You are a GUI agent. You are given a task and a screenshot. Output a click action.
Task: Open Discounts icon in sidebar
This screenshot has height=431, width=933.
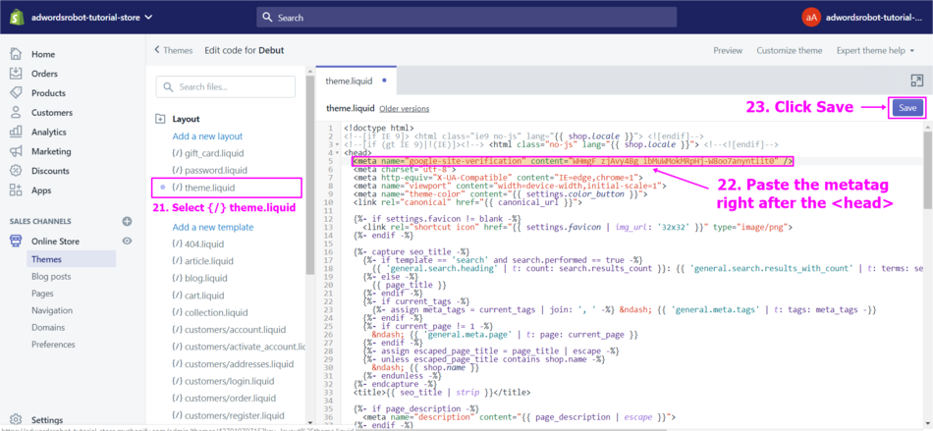pos(17,171)
